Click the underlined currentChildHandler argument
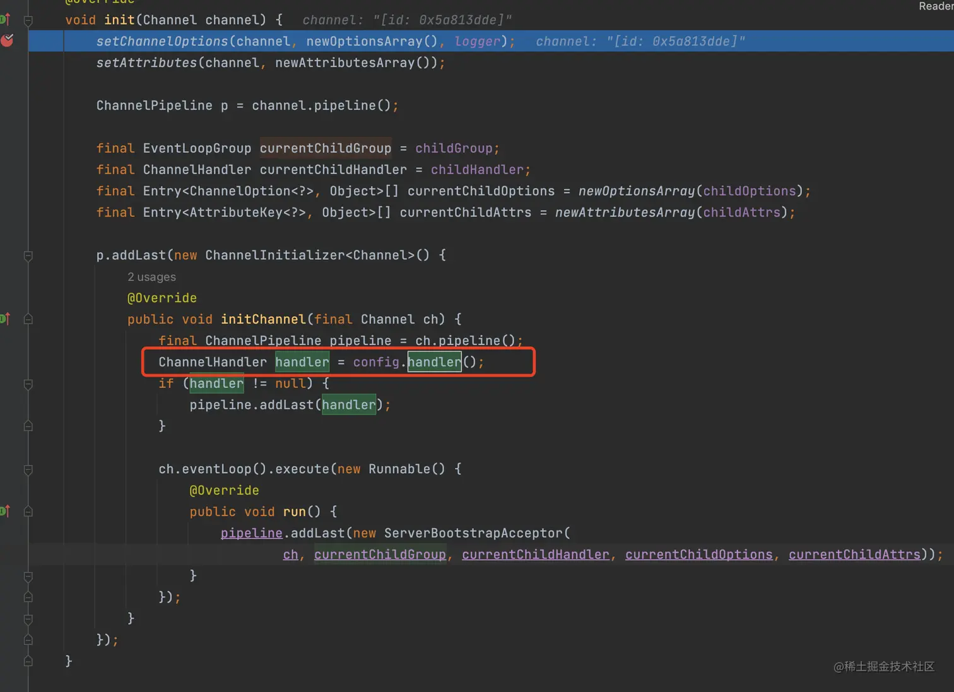 (536, 554)
